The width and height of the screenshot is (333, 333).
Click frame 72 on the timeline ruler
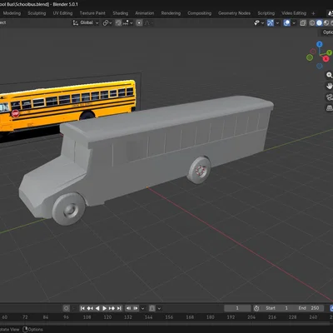click(x=25, y=317)
